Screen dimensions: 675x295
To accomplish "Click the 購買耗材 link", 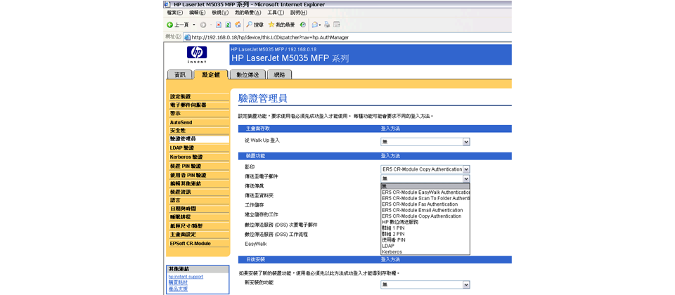I will click(178, 282).
